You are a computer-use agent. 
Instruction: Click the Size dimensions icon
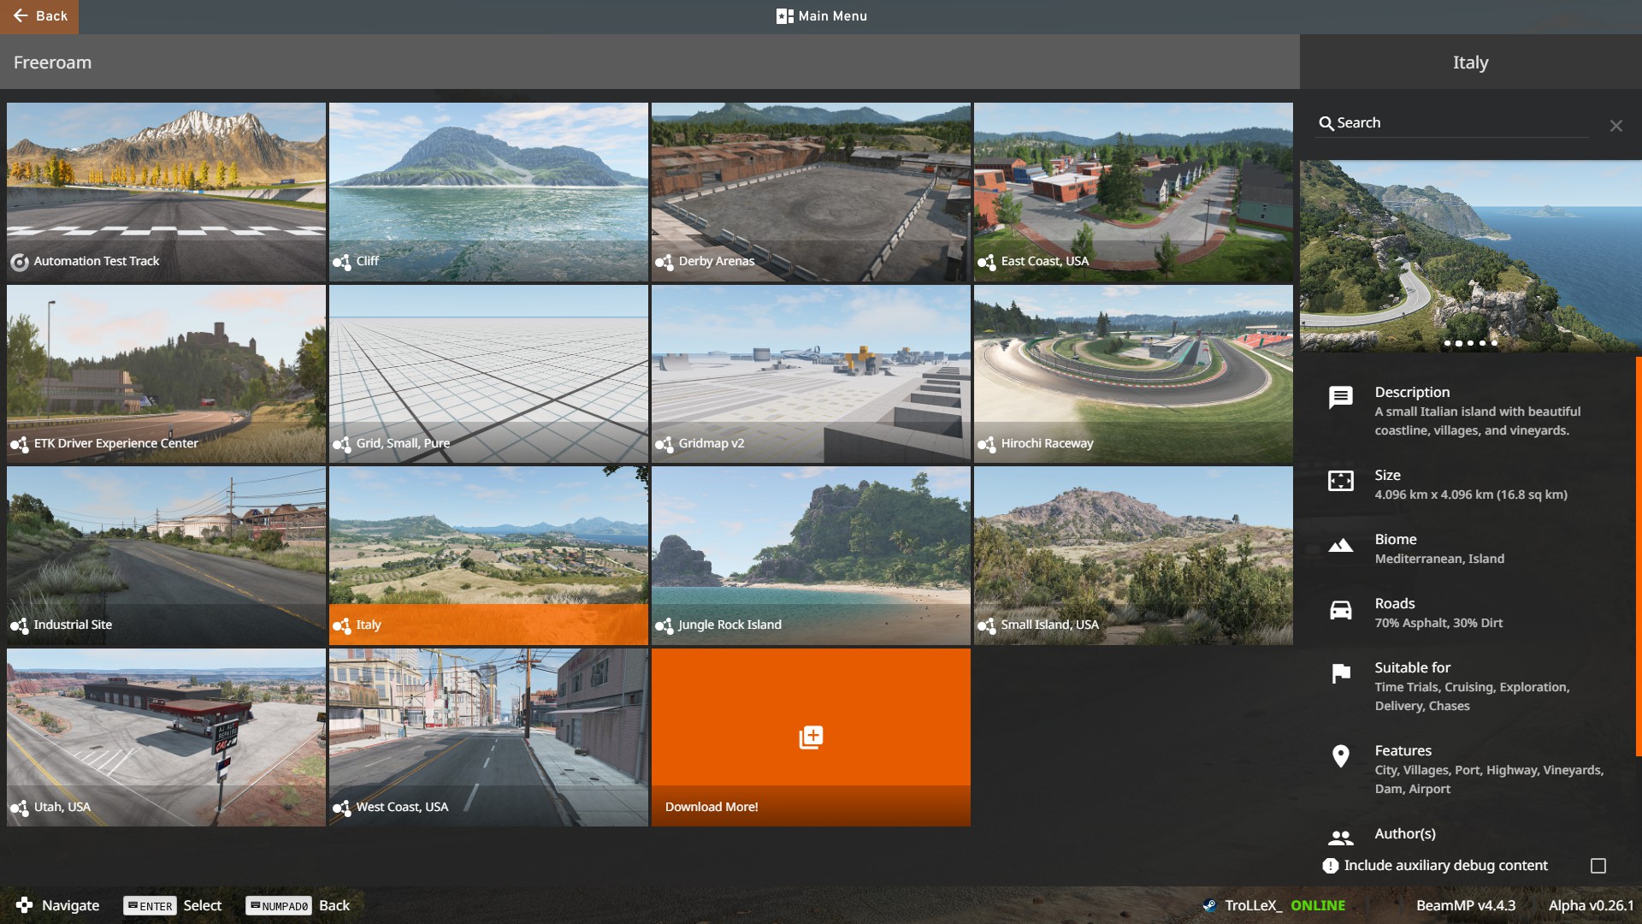click(x=1340, y=481)
